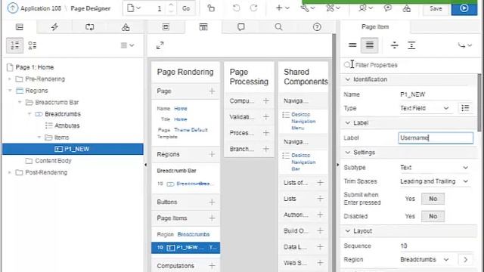484x272 pixels.
Task: Add a button with plus icon
Action: pos(212,202)
